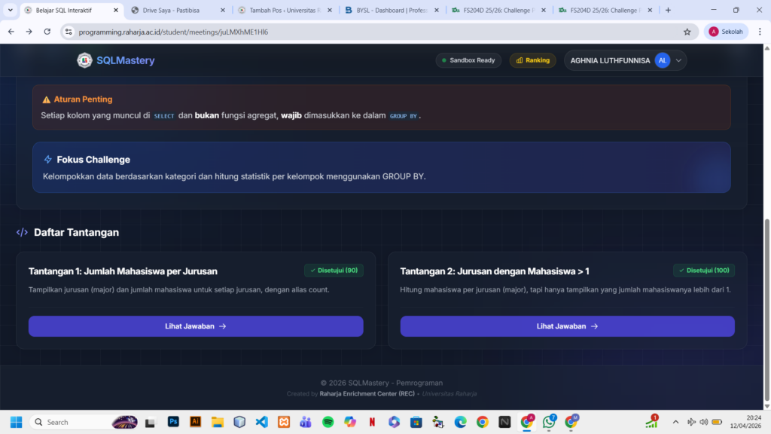Switch to the Tambah Pos Universitas tab
771x434 pixels.
pos(280,11)
